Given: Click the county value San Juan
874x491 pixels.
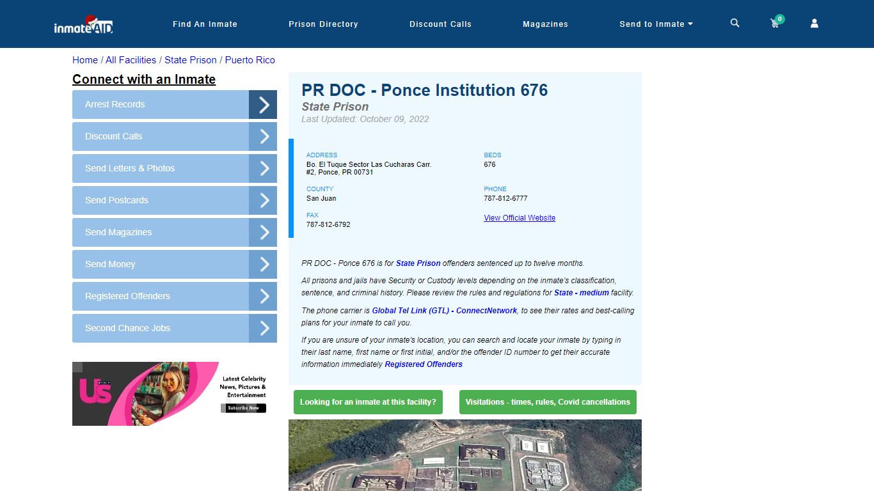Looking at the screenshot, I should [x=321, y=198].
